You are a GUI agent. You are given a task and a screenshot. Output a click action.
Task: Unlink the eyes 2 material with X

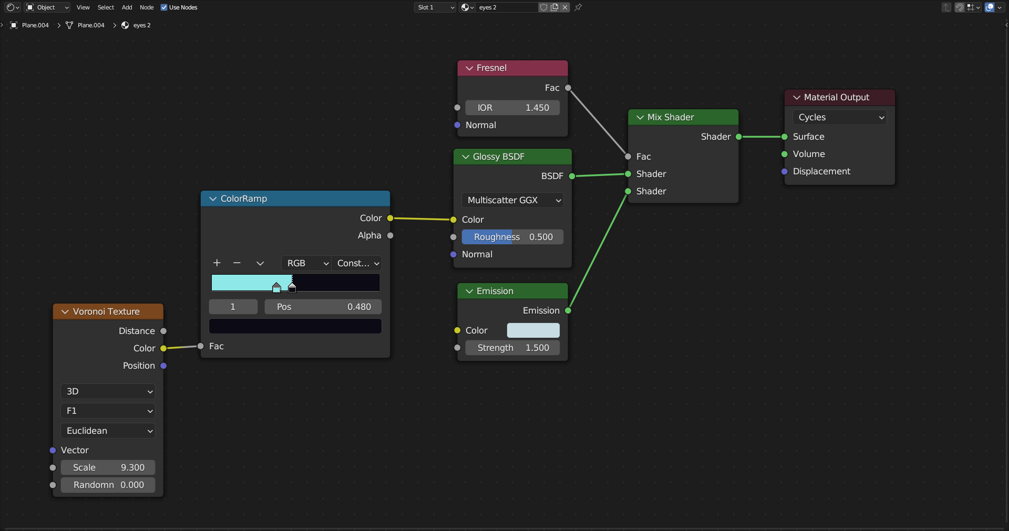point(565,7)
